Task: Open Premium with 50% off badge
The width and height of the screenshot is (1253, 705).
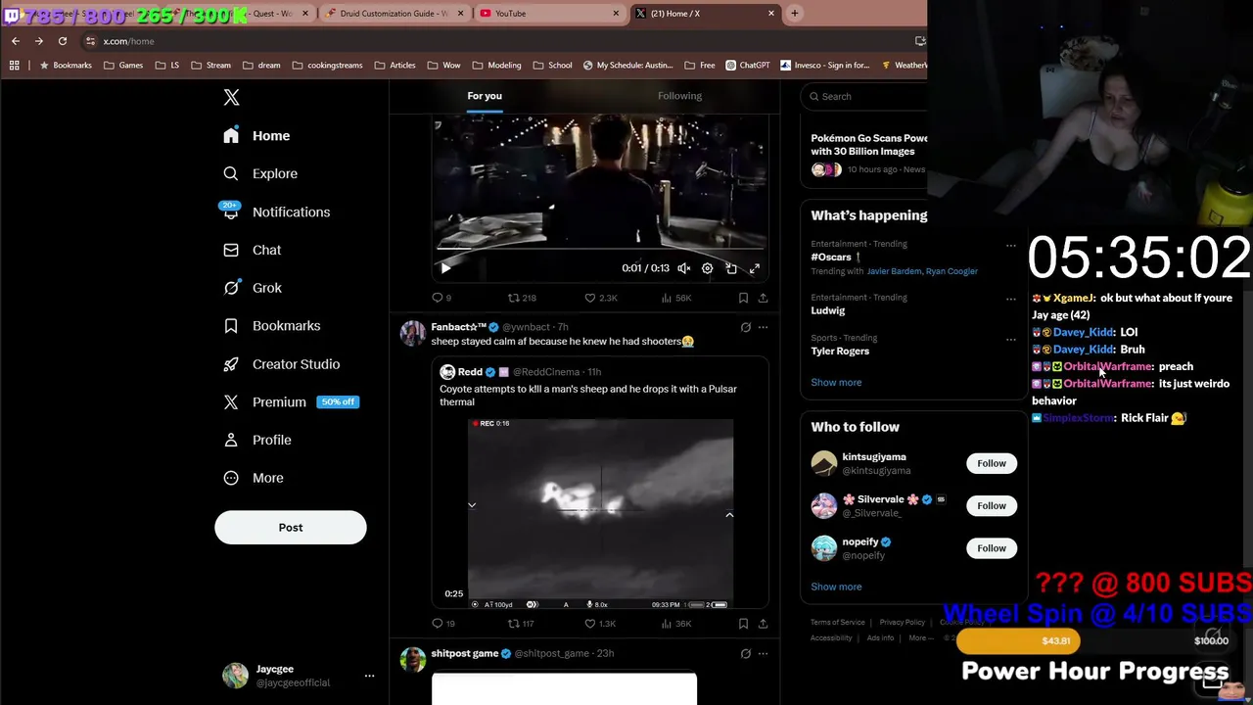Action: [x=290, y=401]
